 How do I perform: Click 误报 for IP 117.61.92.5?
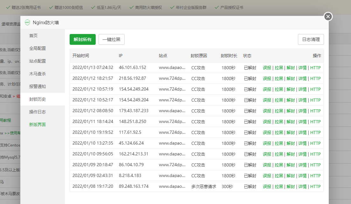click(x=267, y=133)
